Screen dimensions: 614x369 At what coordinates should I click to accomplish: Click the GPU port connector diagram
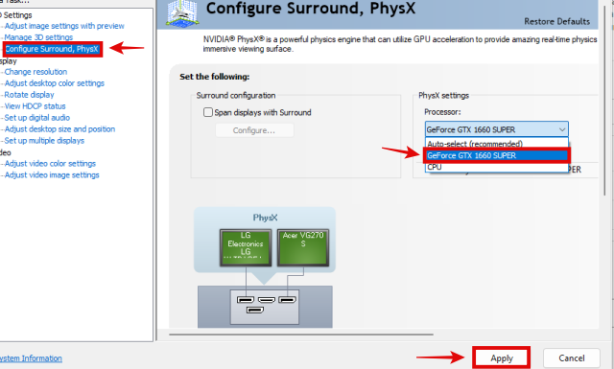[x=265, y=307]
